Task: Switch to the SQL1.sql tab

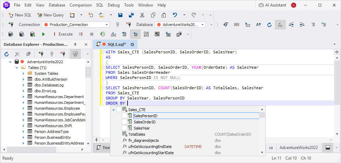Action: tap(116, 44)
